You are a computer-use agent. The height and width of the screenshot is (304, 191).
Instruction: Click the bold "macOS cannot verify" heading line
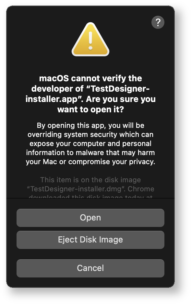coord(90,79)
